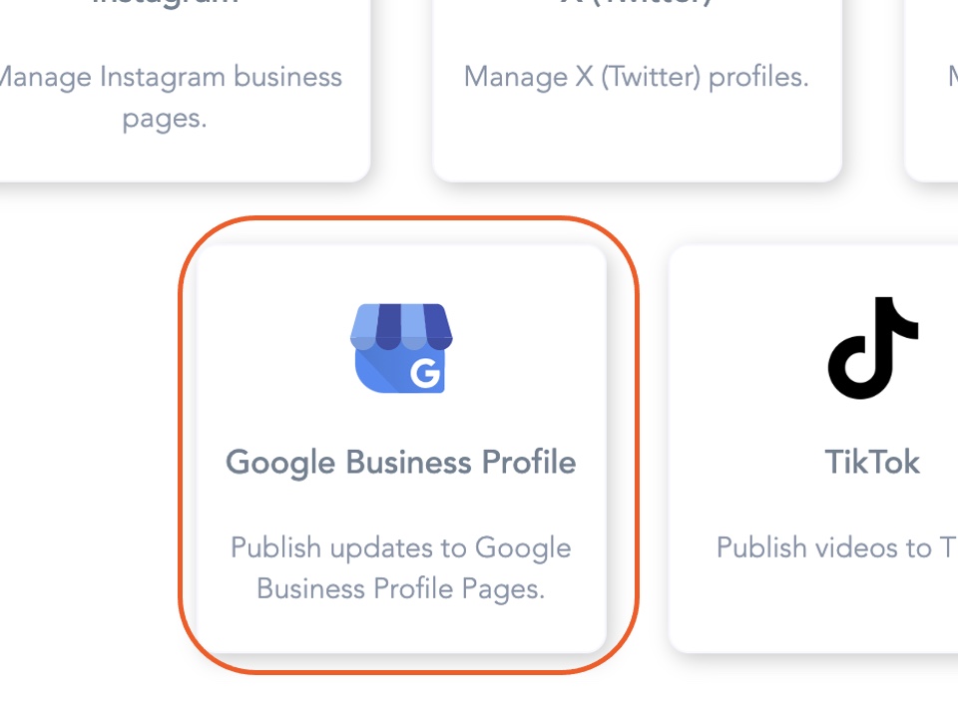The width and height of the screenshot is (958, 704).
Task: Pick the X (Twitter) card's blank lower area
Action: coord(637,141)
